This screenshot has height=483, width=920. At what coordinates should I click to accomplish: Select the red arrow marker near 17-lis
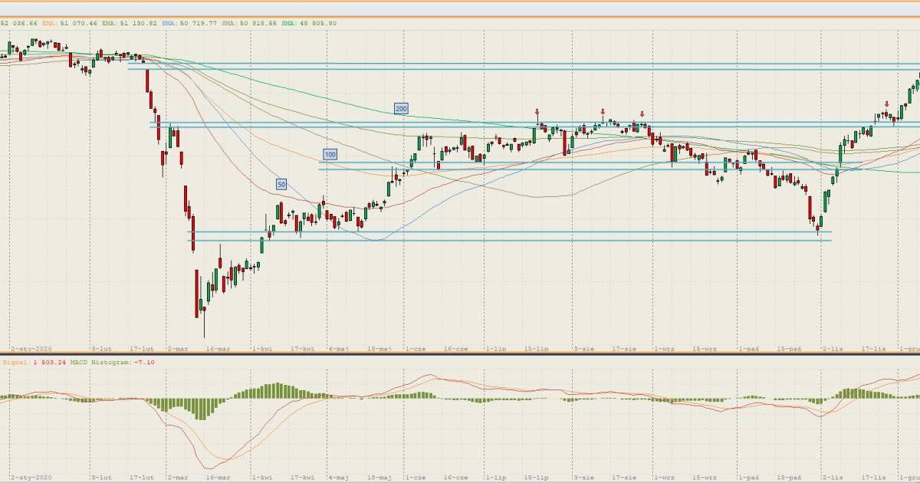(x=886, y=104)
